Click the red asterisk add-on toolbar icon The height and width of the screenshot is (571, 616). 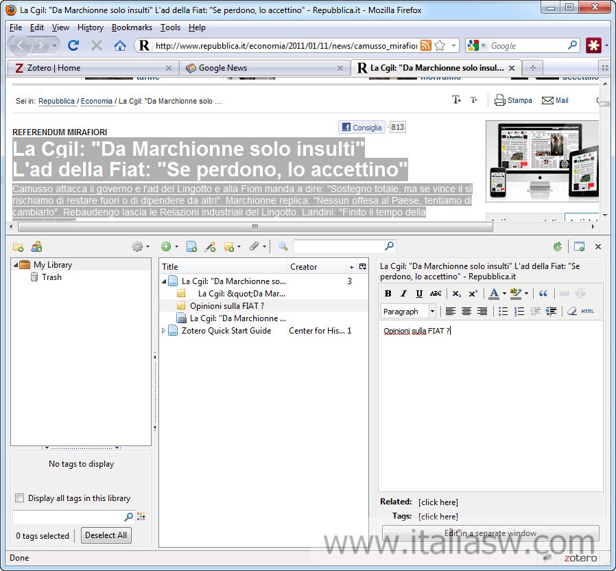pos(593,45)
